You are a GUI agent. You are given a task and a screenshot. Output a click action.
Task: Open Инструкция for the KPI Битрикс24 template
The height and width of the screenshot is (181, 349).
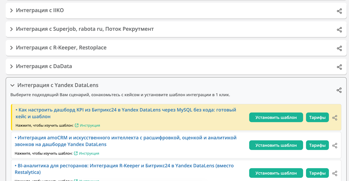[x=90, y=126]
